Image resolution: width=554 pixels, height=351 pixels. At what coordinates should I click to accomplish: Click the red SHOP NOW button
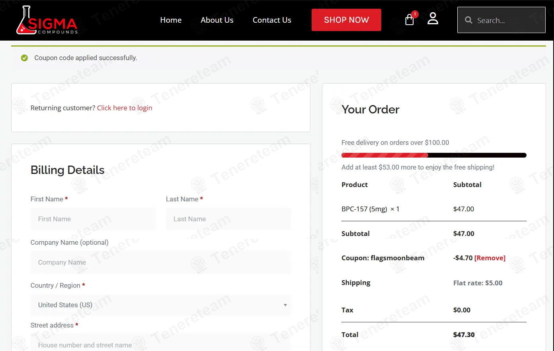click(346, 20)
